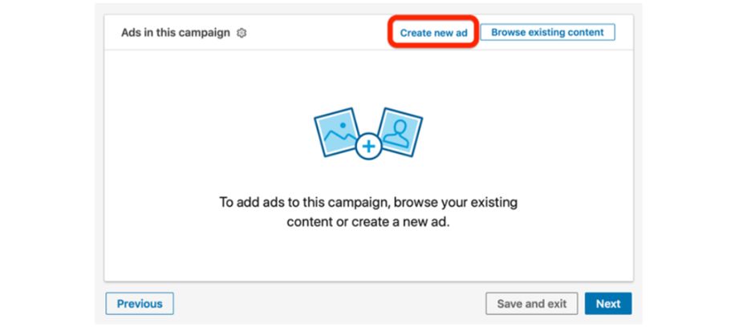
Task: Click the sun dot in landscape picture
Action: (x=344, y=125)
